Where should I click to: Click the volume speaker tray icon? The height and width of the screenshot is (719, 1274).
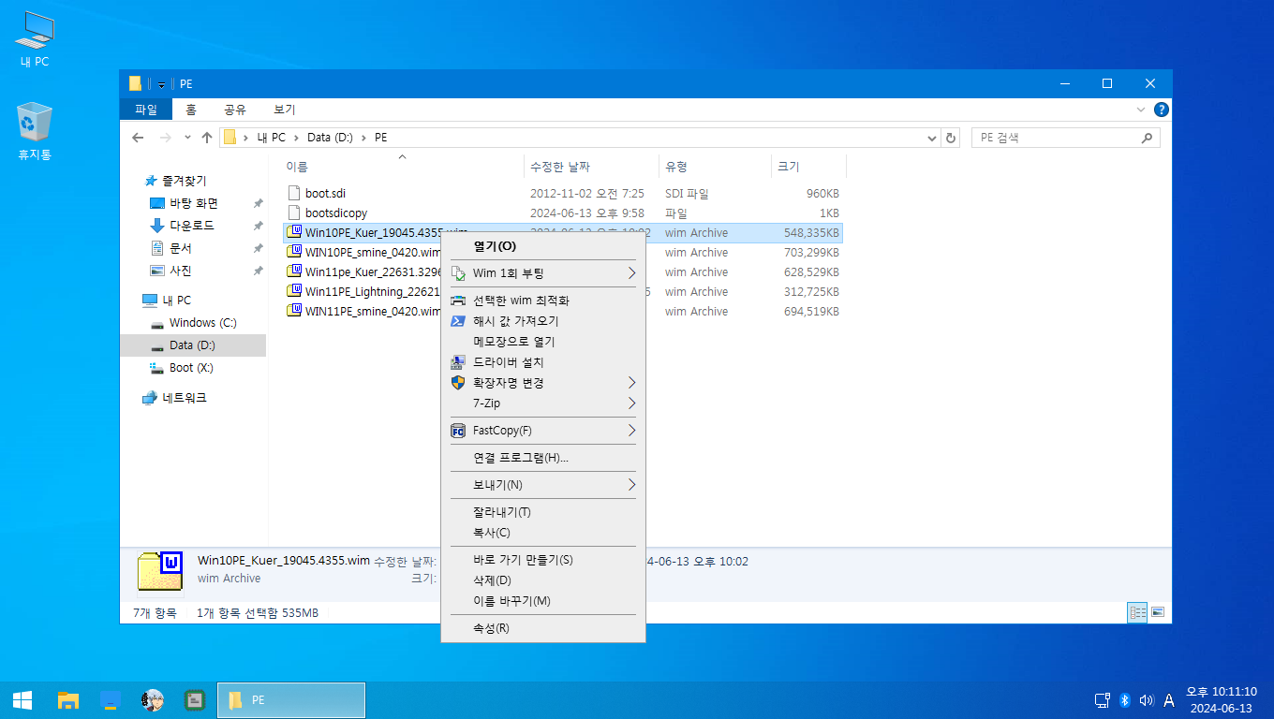pos(1147,700)
